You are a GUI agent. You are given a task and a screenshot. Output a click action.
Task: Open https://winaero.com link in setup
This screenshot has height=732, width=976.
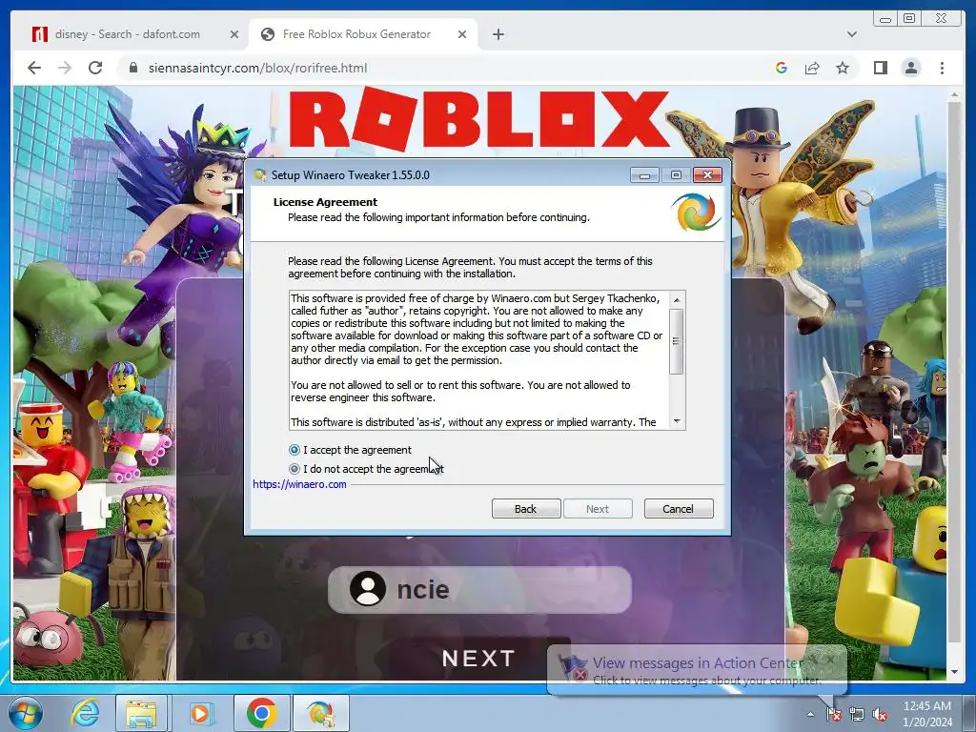coord(299,484)
